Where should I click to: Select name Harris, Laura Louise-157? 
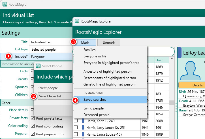point(104,134)
